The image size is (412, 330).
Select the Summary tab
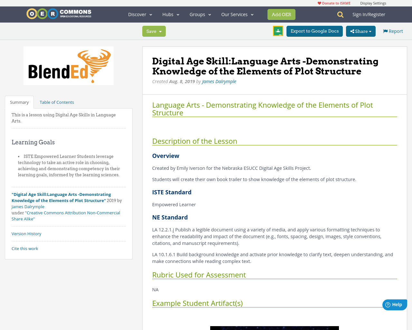pyautogui.click(x=19, y=102)
